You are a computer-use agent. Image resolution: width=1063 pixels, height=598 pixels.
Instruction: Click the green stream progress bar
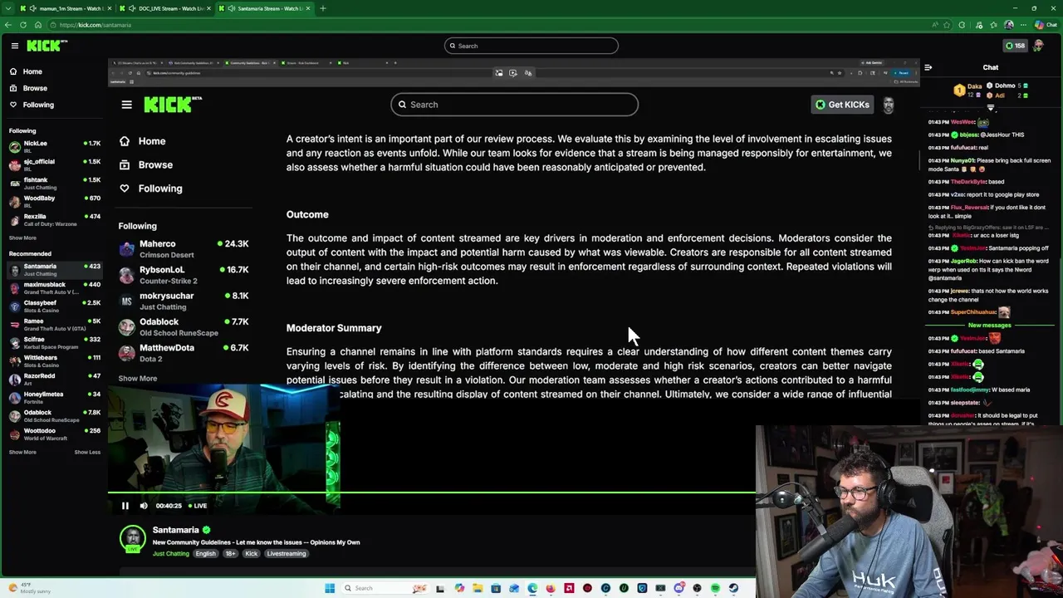[432, 493]
